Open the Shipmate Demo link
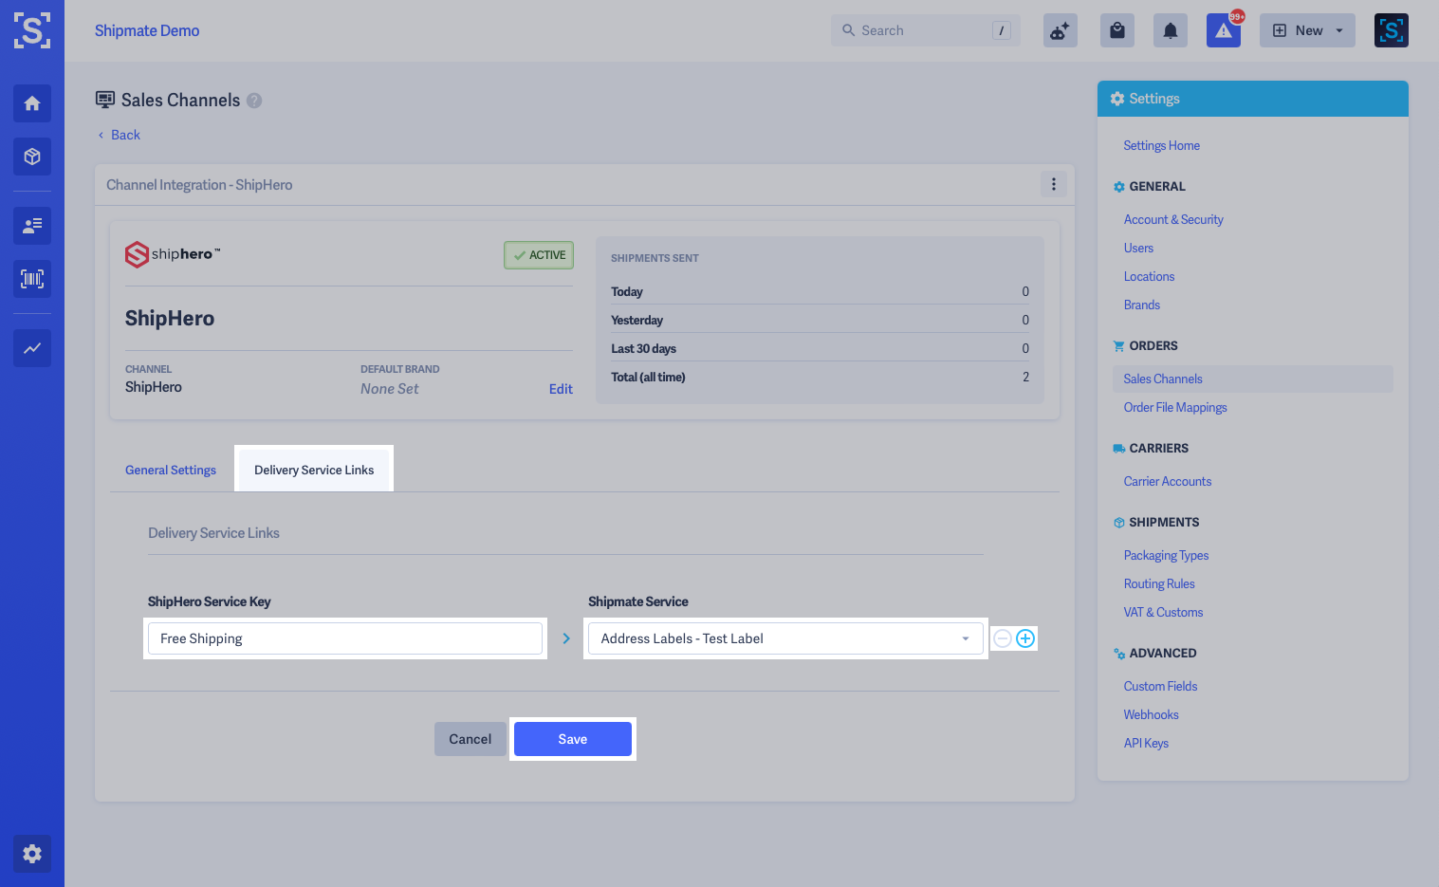This screenshot has width=1439, height=887. coord(147,30)
